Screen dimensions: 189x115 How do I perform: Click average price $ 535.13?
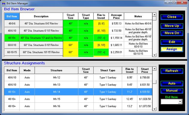pyautogui.click(x=116, y=24)
